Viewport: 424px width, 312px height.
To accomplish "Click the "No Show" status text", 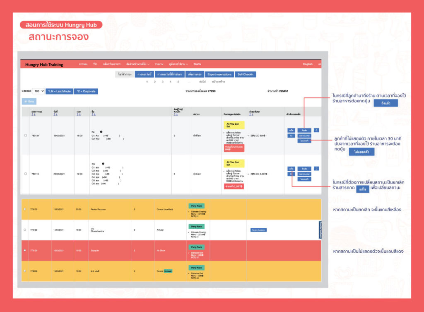I will pos(161,251).
